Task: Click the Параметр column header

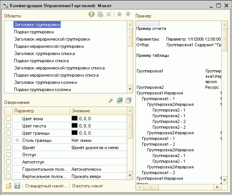Action: tap(41, 111)
